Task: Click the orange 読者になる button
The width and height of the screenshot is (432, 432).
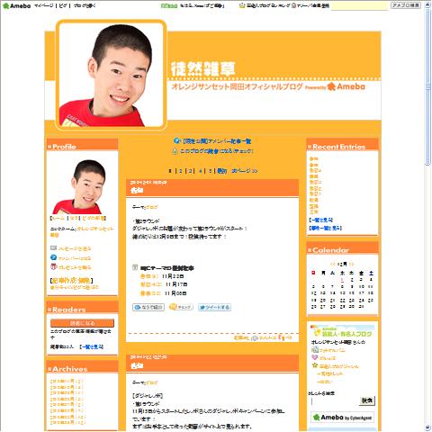Action: pyautogui.click(x=82, y=323)
